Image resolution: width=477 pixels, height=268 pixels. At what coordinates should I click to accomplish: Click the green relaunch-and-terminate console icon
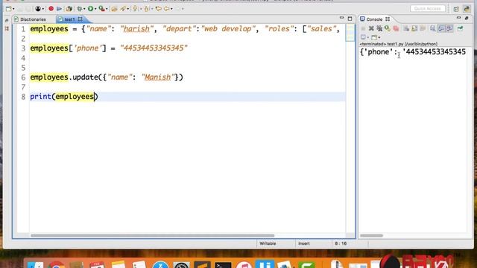pos(388,28)
